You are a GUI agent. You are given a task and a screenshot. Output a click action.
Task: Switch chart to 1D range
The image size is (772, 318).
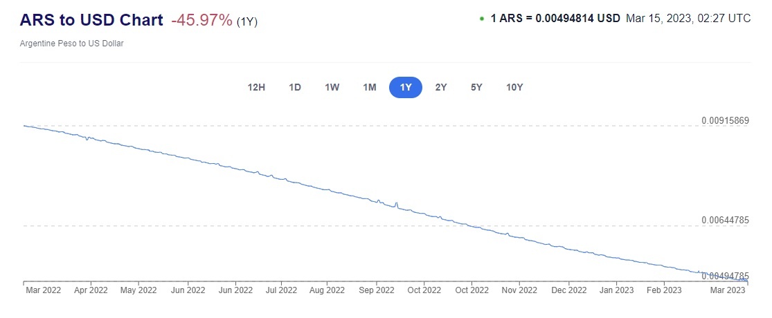click(295, 87)
